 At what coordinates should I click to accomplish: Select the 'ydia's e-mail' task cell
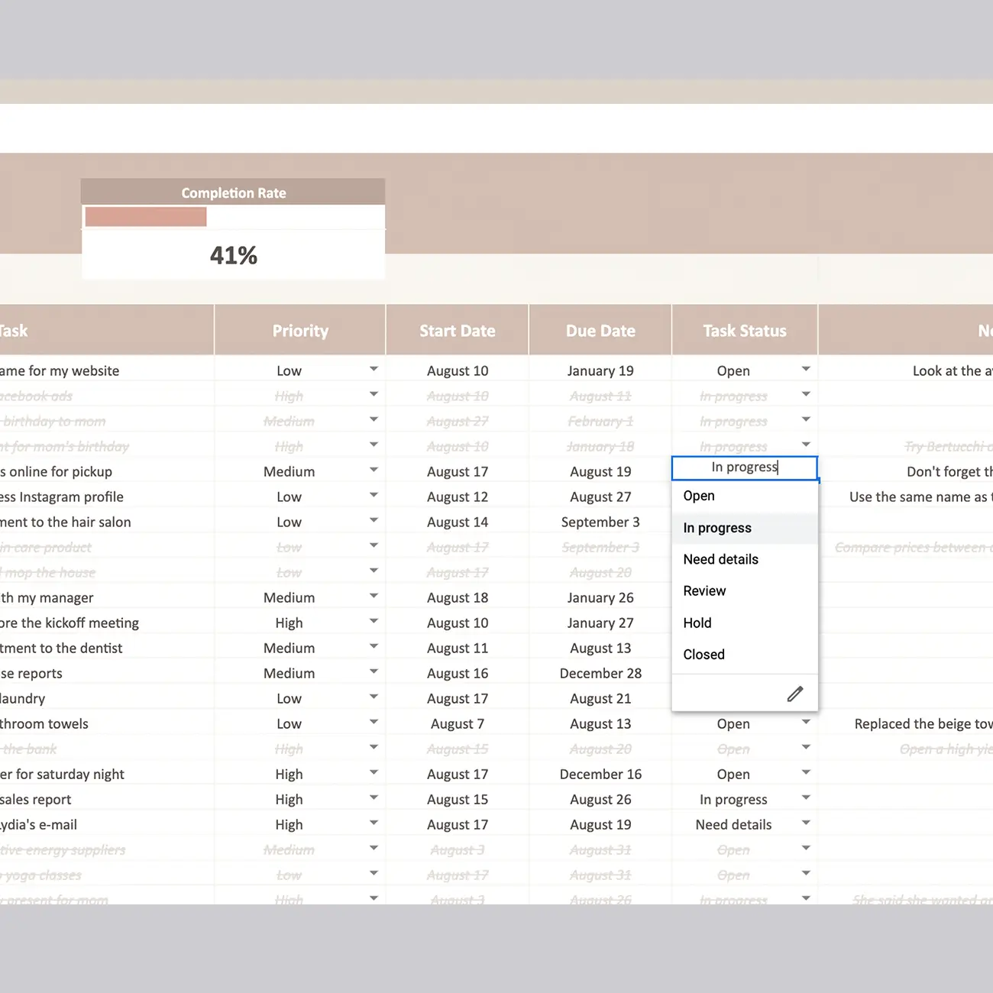107,825
